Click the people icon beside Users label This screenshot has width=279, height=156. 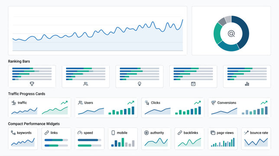point(81,103)
